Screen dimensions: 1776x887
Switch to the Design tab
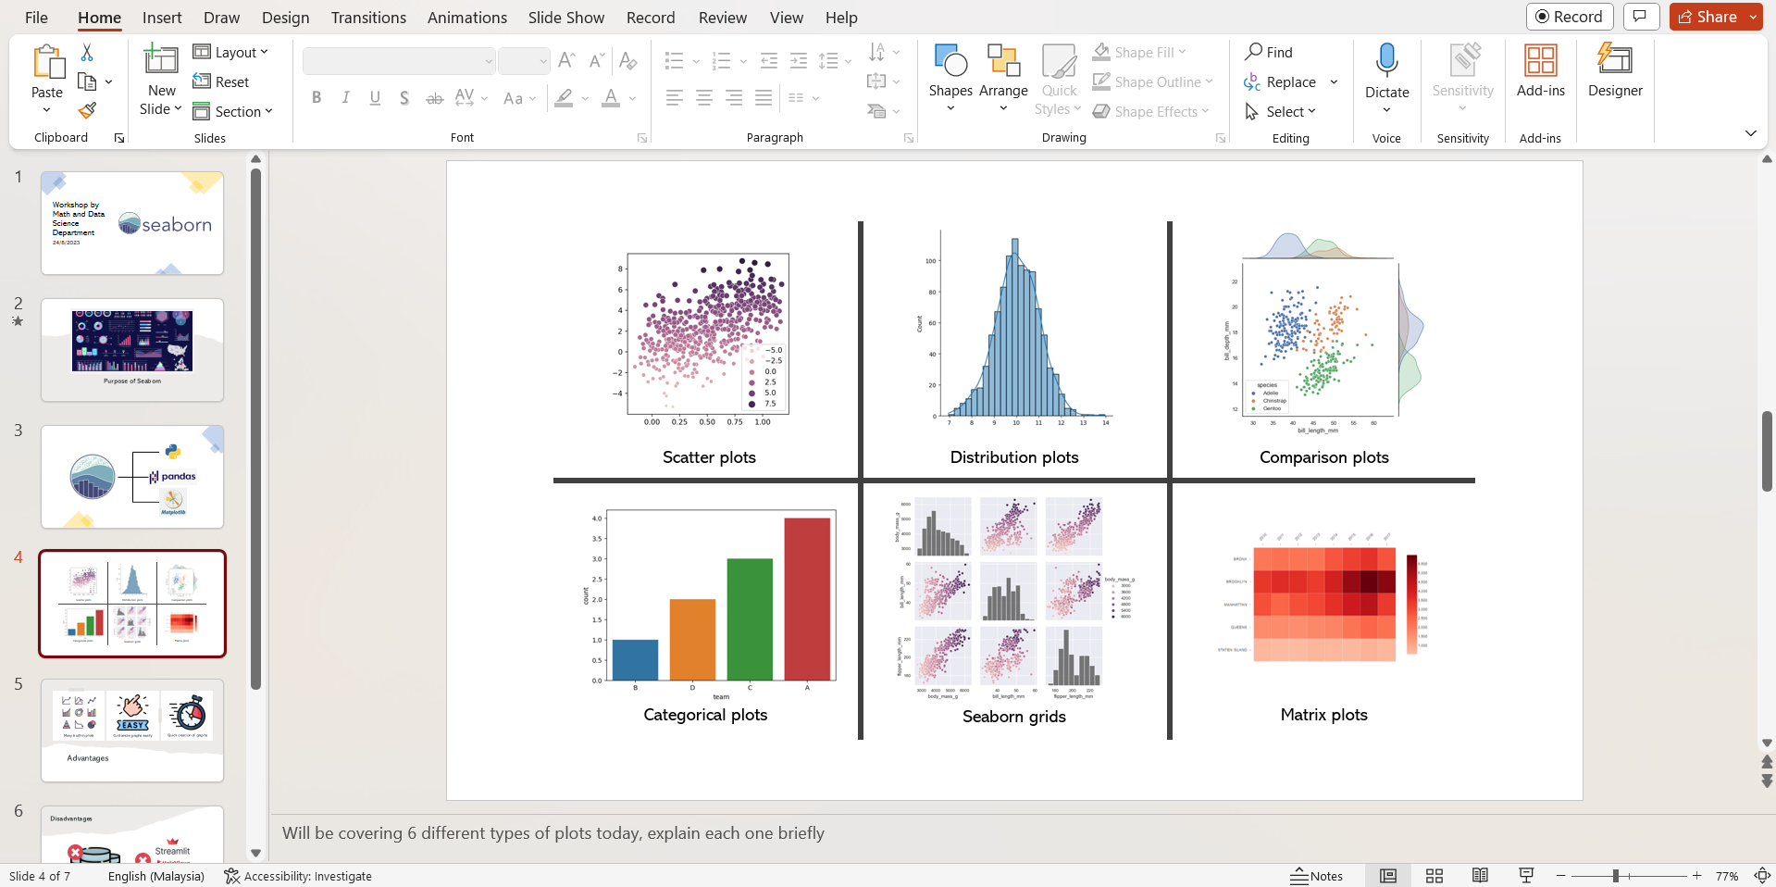coord(285,18)
